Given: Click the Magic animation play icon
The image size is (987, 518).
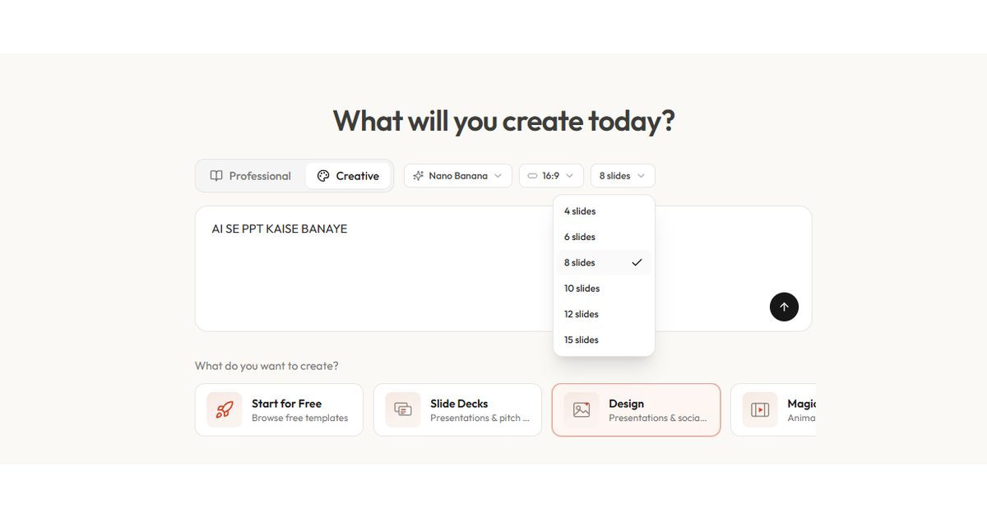Looking at the screenshot, I should pyautogui.click(x=760, y=409).
